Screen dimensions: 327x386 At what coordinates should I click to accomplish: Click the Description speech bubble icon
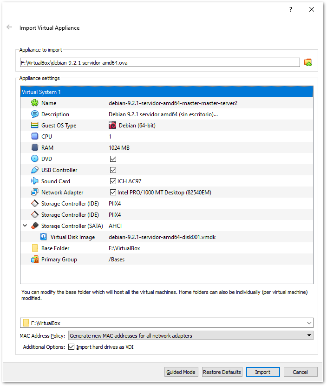(x=35, y=114)
